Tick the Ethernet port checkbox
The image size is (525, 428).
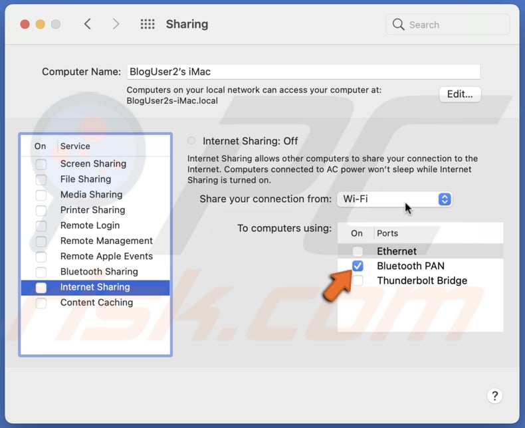(x=358, y=251)
